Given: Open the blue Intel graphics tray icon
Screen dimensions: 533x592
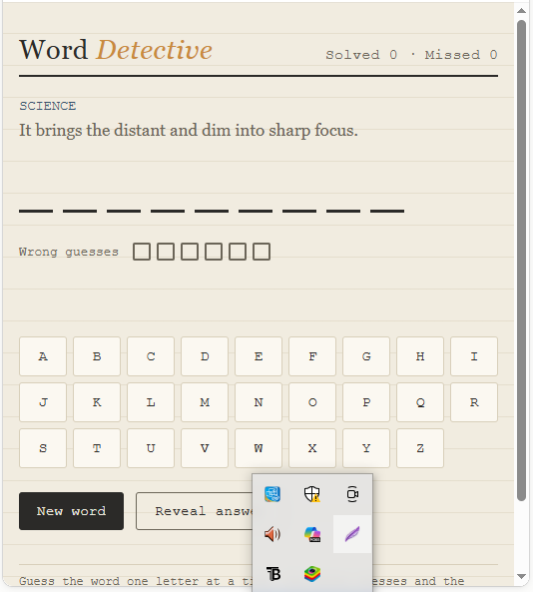Looking at the screenshot, I should 272,494.
